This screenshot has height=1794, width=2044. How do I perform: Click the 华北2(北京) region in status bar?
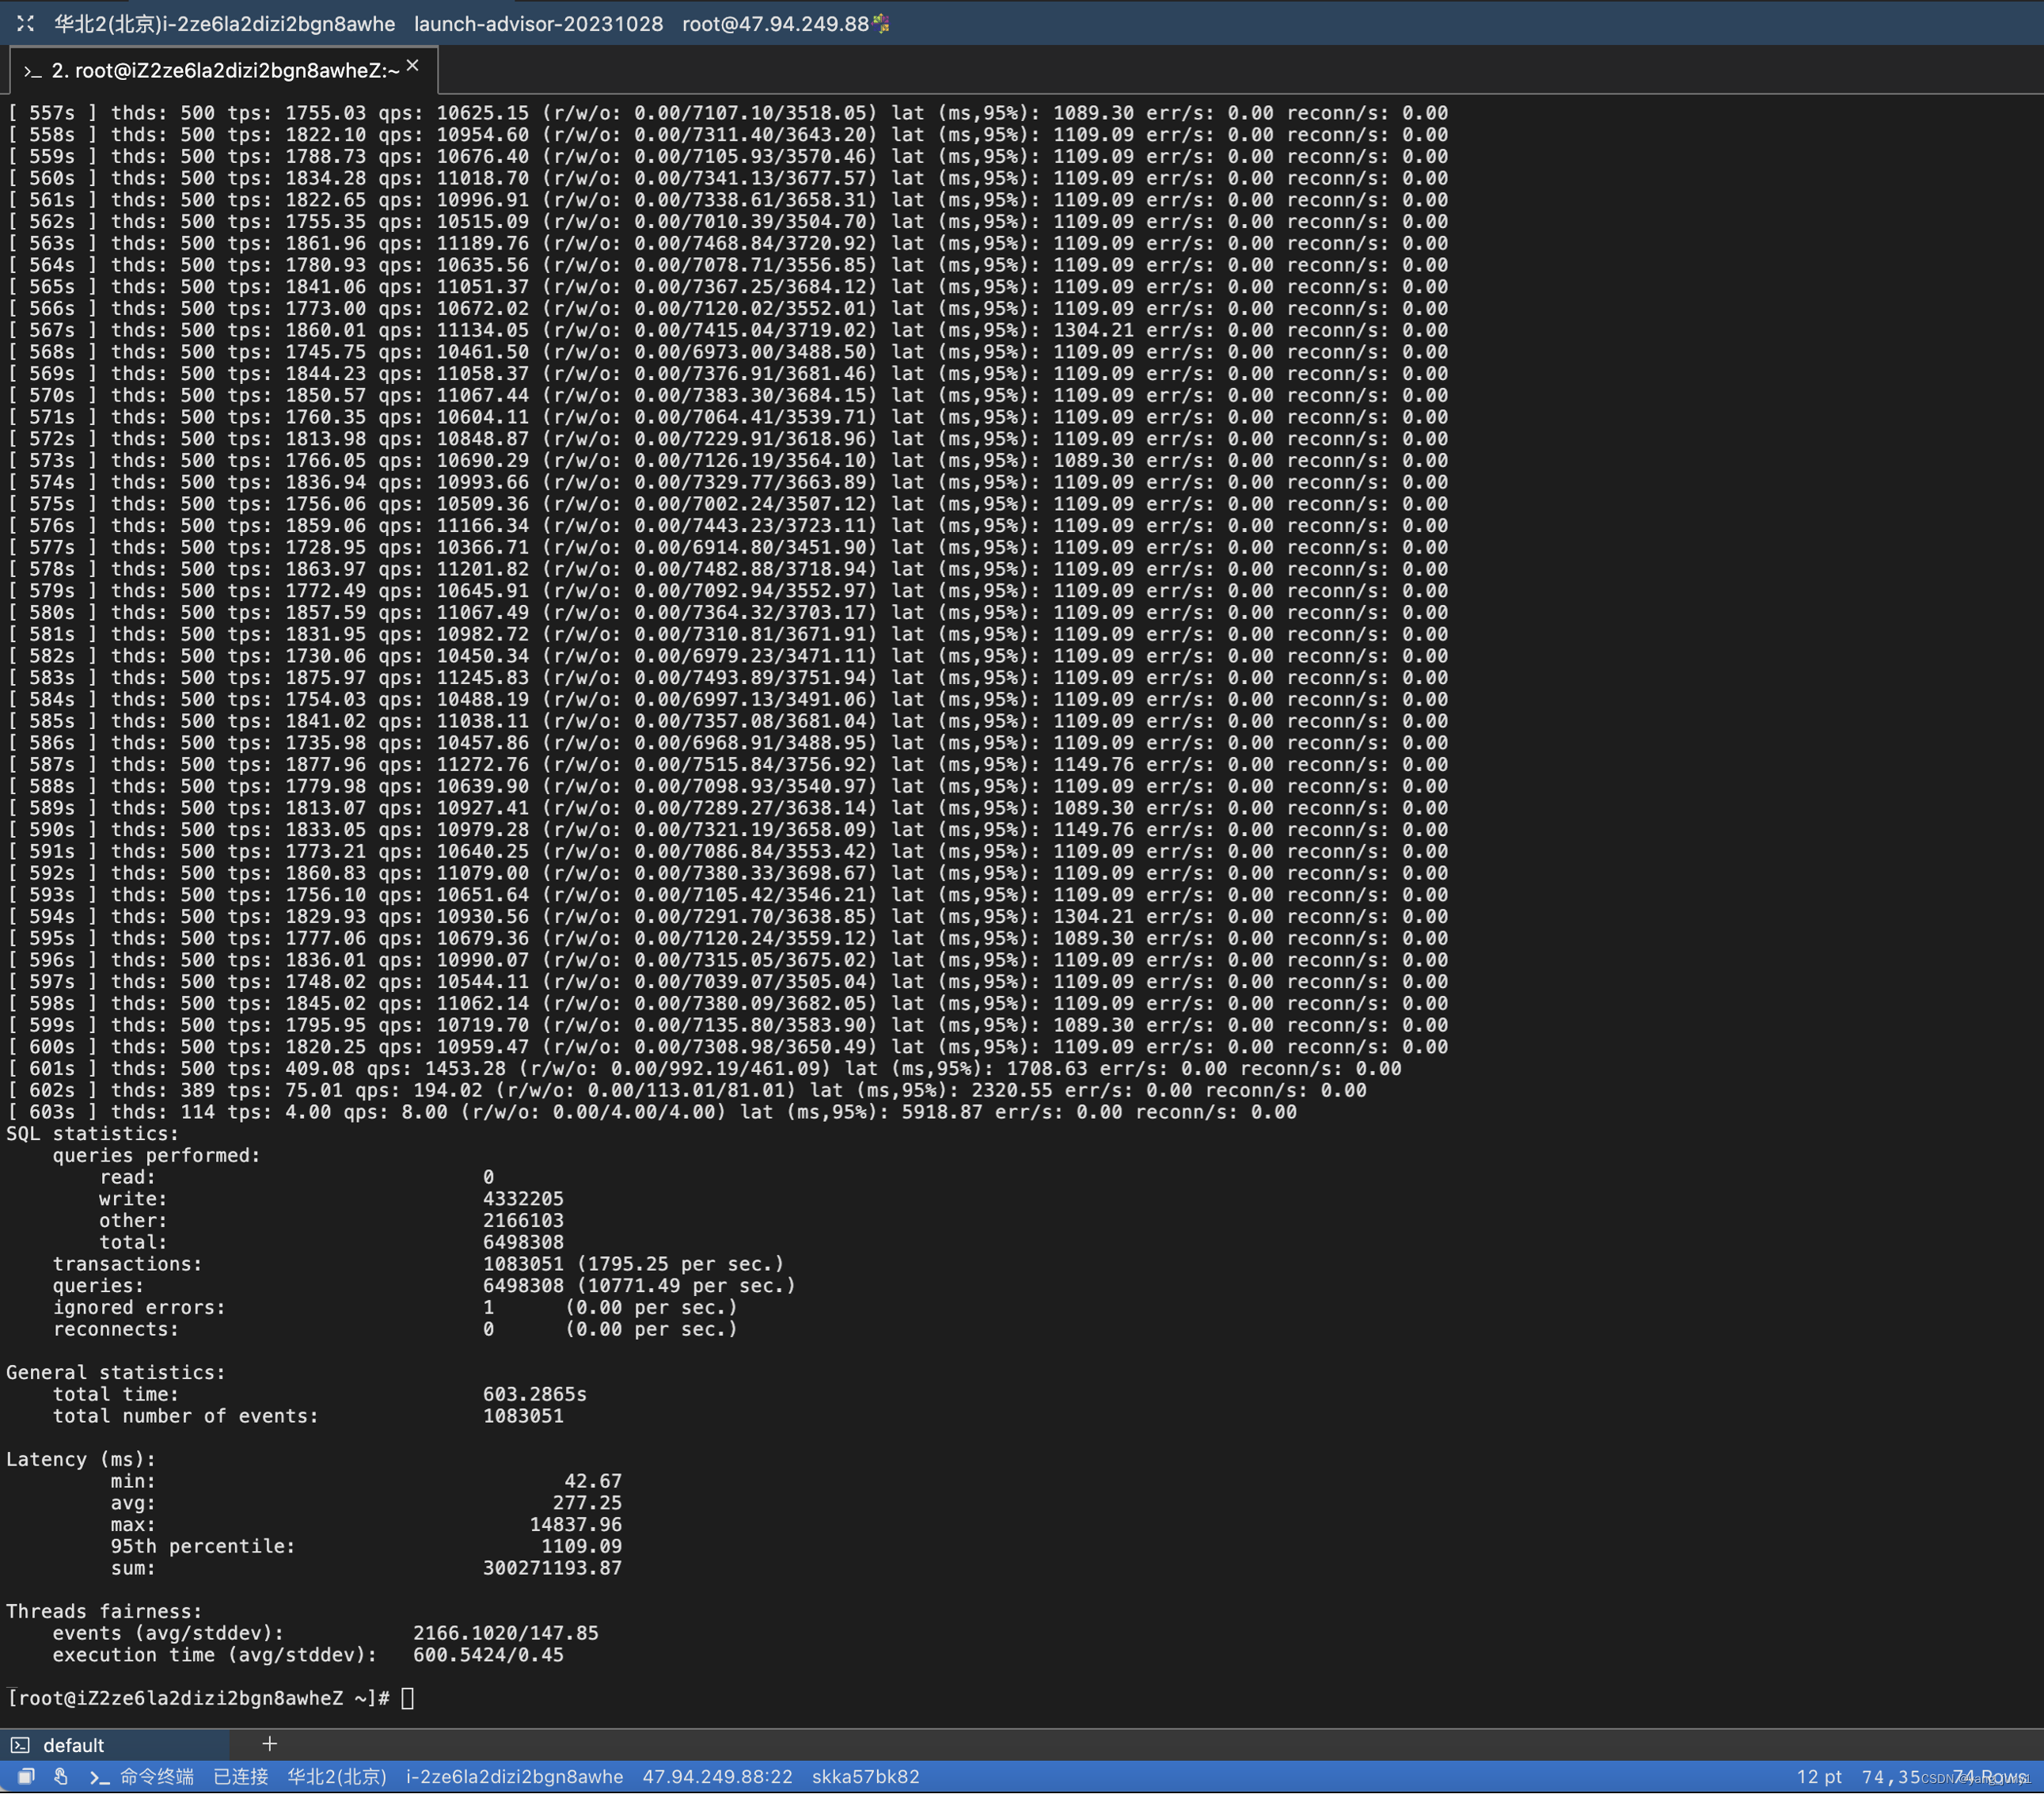point(336,1777)
